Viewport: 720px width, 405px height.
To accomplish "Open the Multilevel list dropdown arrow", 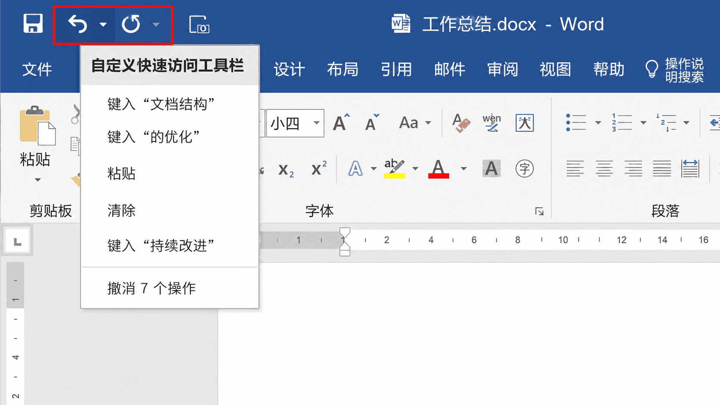I will (686, 123).
